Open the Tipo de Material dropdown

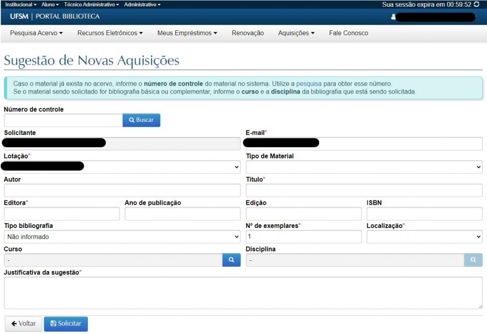tap(364, 167)
